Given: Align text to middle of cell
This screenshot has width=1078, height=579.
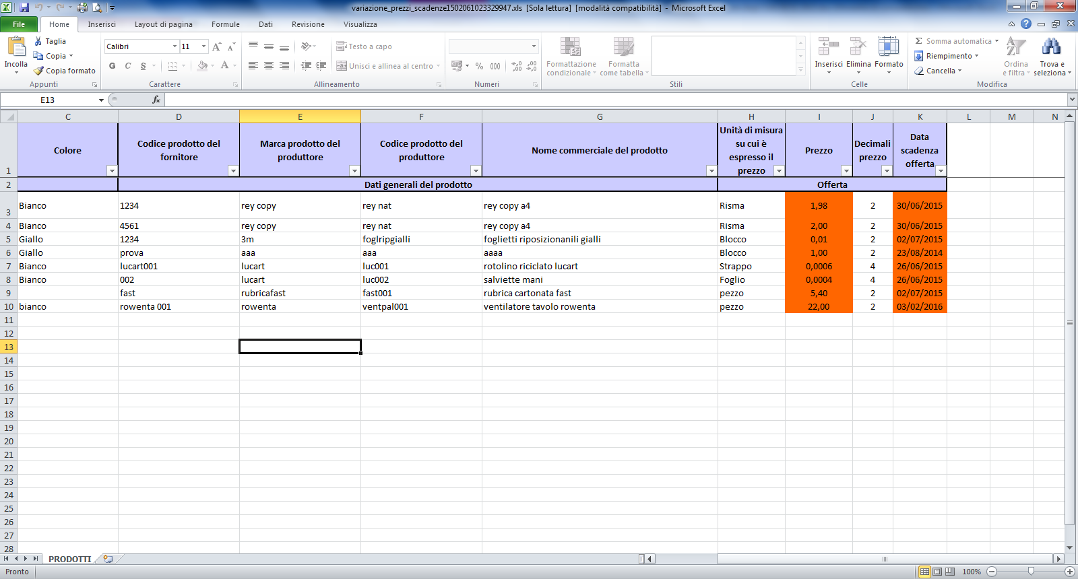Looking at the screenshot, I should 269,46.
